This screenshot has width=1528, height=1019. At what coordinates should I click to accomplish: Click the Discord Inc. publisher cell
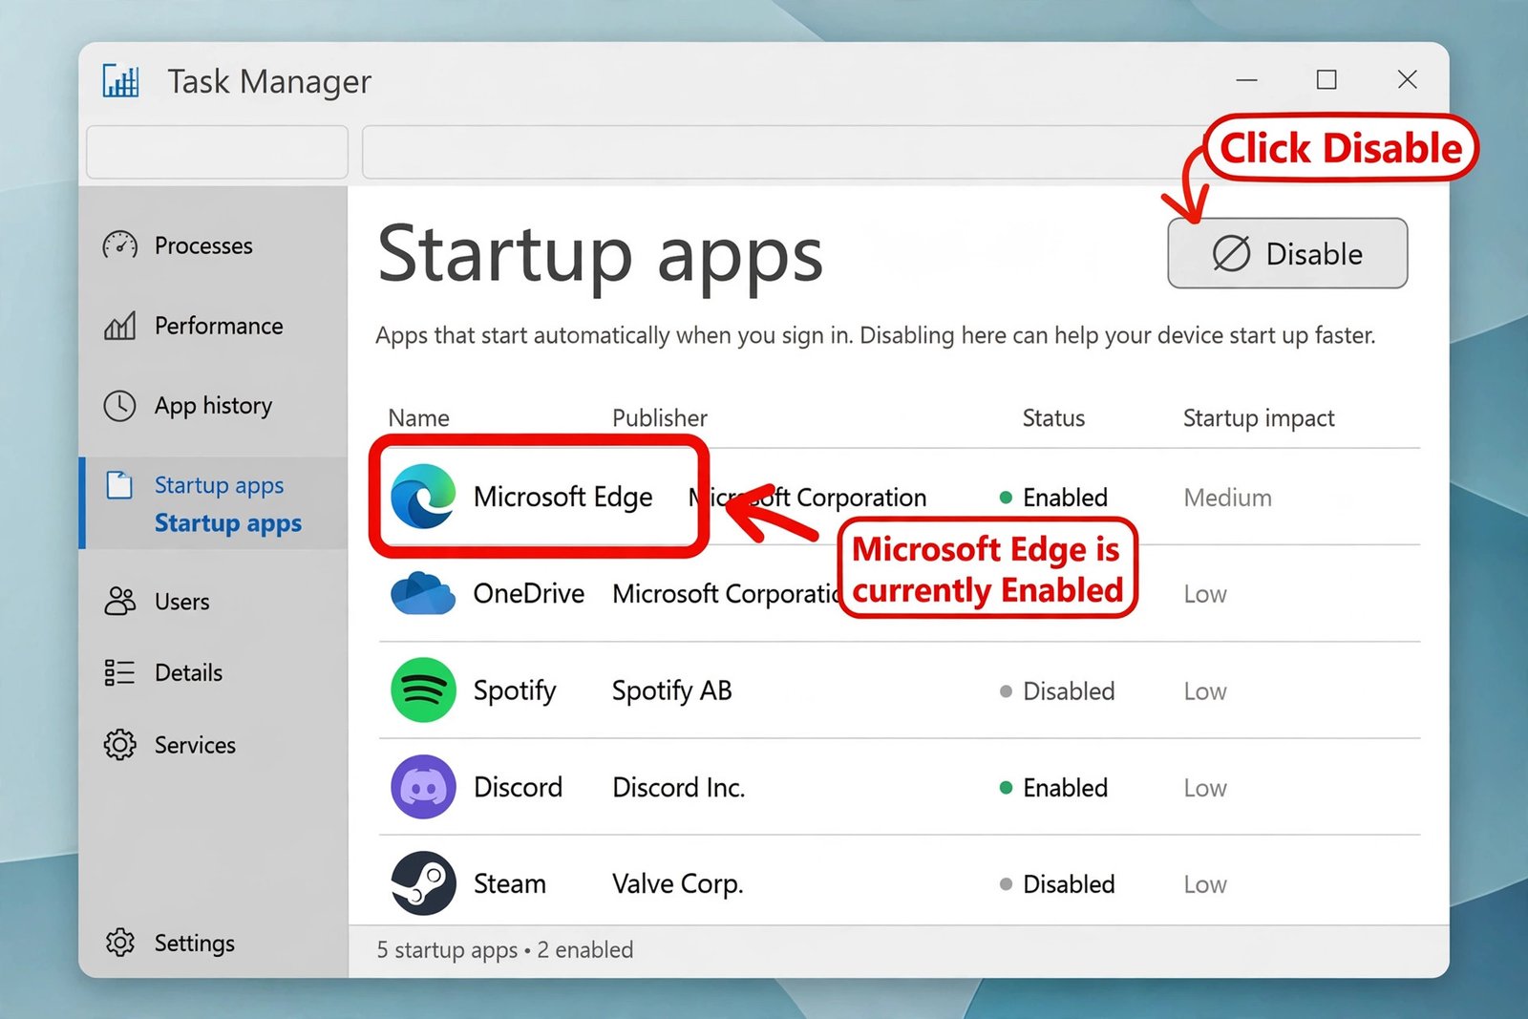tap(678, 787)
